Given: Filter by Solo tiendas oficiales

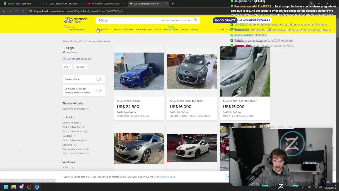Looking at the screenshot, I should pyautogui.click(x=74, y=109).
